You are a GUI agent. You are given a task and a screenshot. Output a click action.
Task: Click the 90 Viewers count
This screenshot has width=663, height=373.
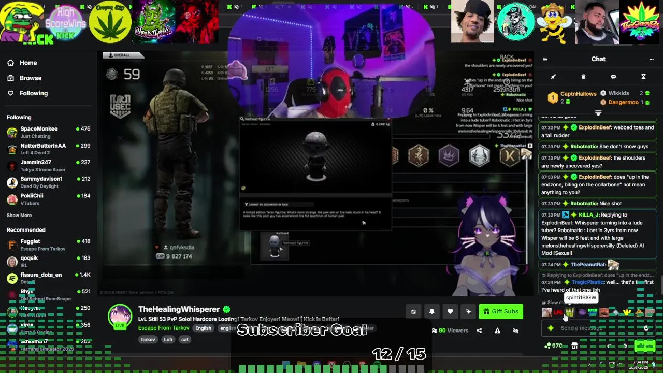click(x=450, y=331)
